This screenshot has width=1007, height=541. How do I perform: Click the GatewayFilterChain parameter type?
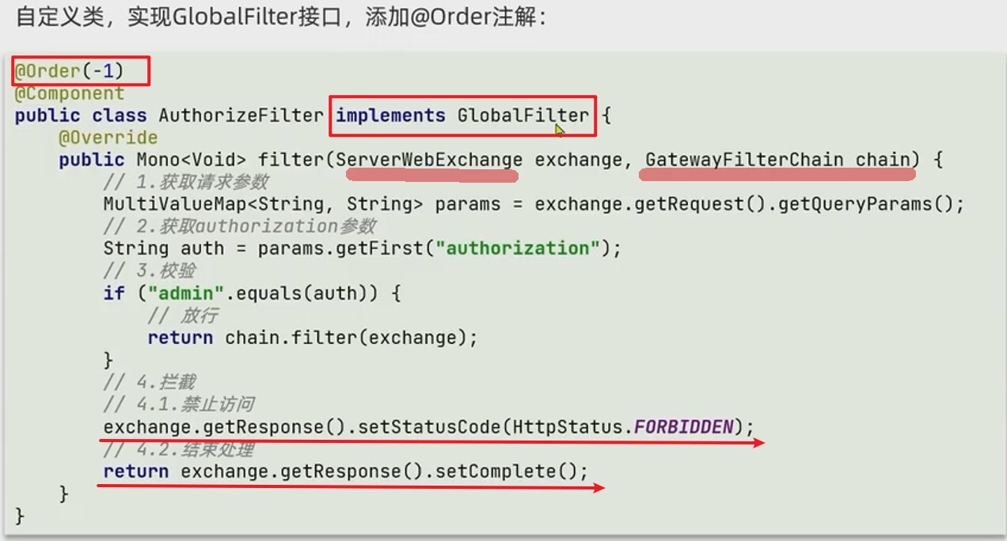click(x=744, y=160)
